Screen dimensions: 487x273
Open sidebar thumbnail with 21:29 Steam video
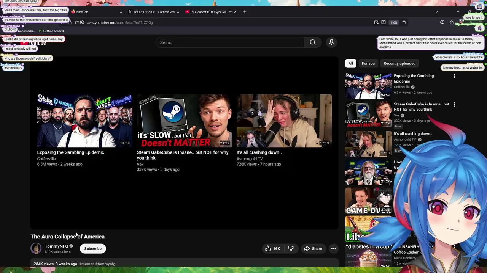tap(368, 114)
